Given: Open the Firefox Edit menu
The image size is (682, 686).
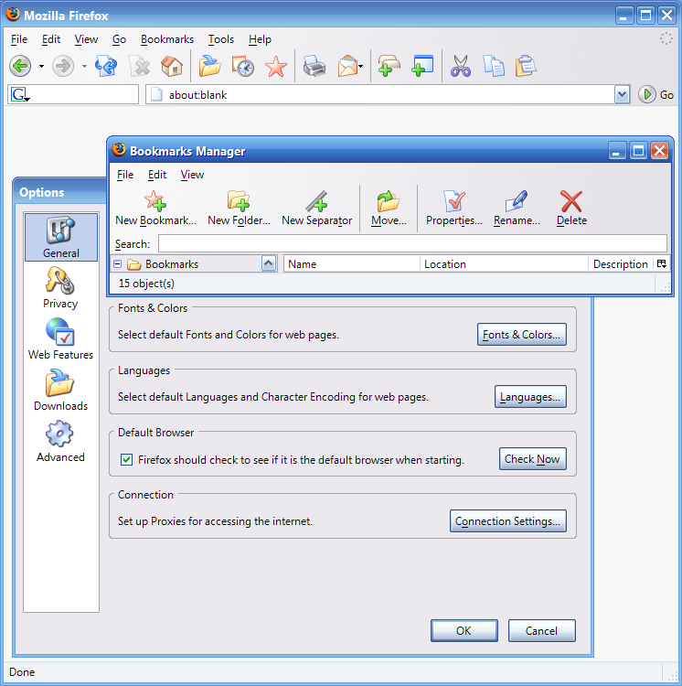Looking at the screenshot, I should (51, 39).
